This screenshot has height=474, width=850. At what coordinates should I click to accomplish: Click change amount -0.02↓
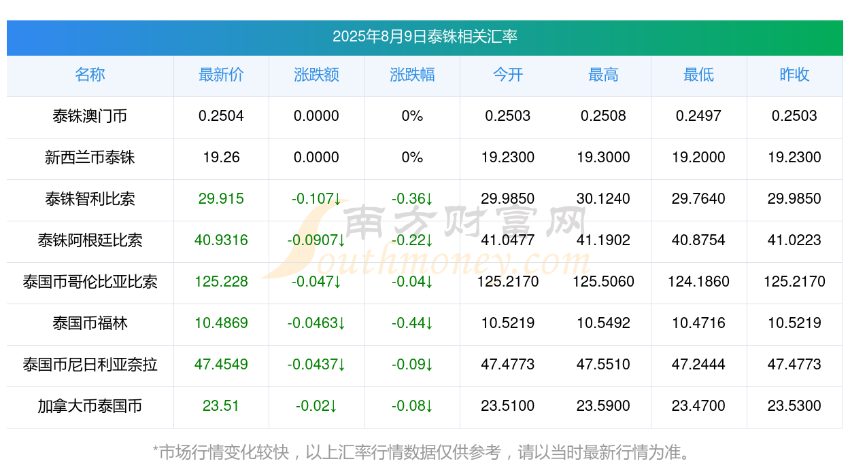[317, 406]
